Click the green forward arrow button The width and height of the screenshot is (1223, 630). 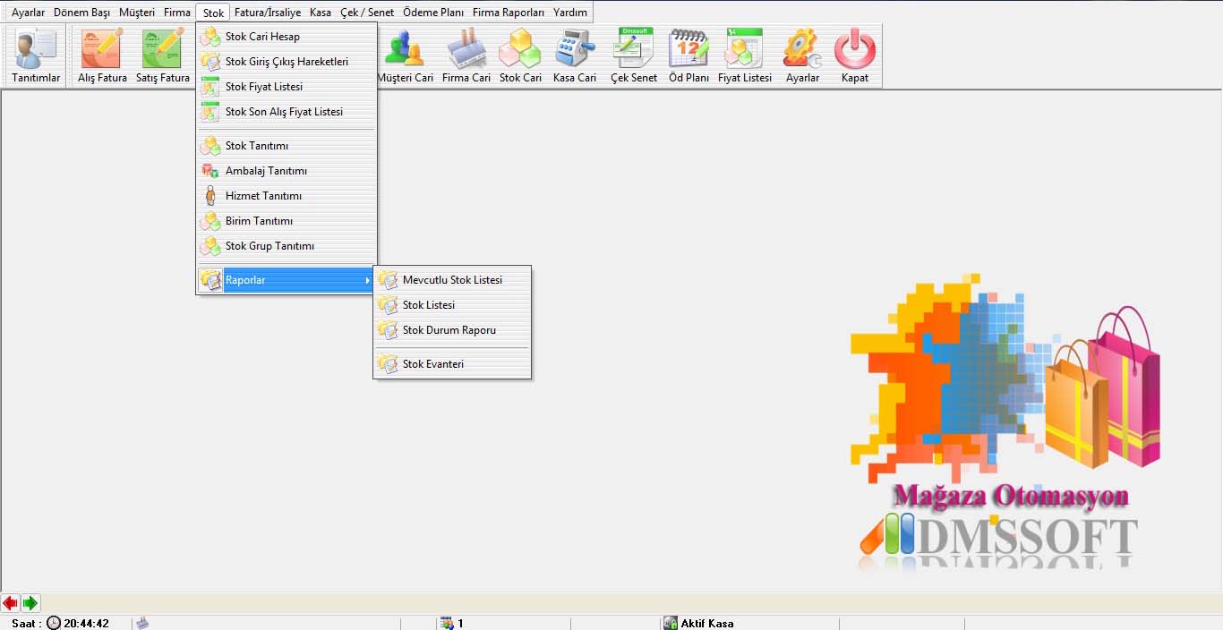pyautogui.click(x=30, y=603)
